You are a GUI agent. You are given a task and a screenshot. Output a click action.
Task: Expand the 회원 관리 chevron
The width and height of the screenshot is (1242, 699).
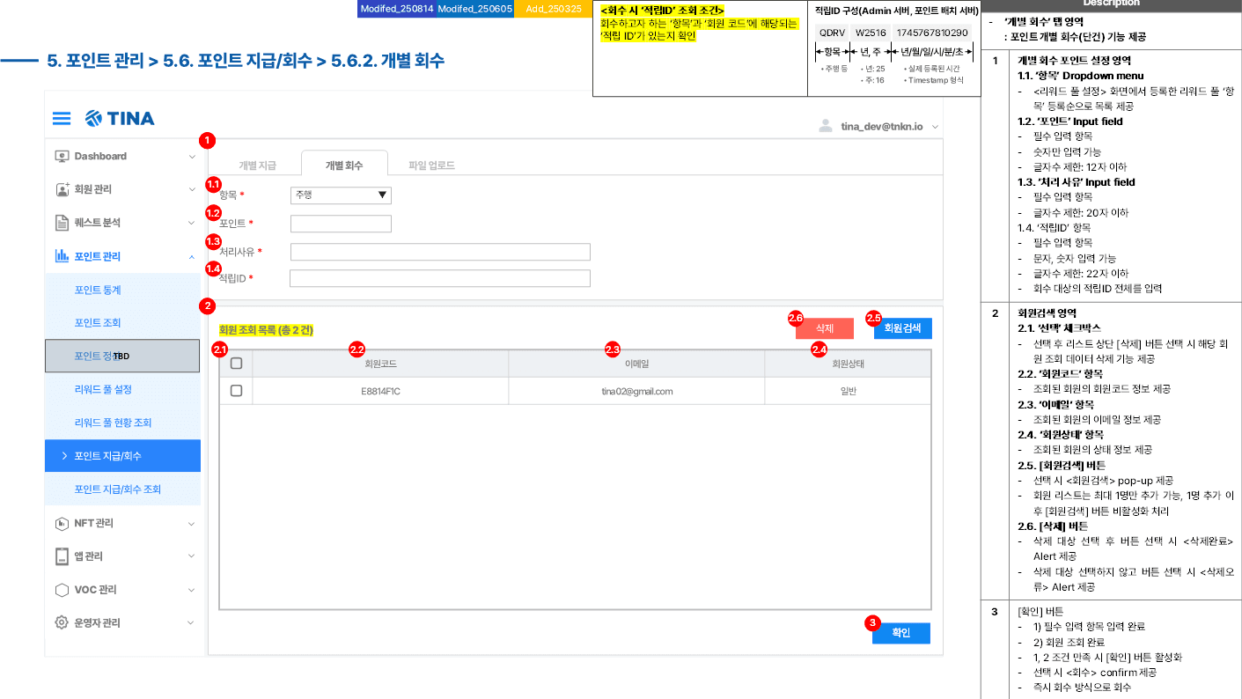(192, 189)
